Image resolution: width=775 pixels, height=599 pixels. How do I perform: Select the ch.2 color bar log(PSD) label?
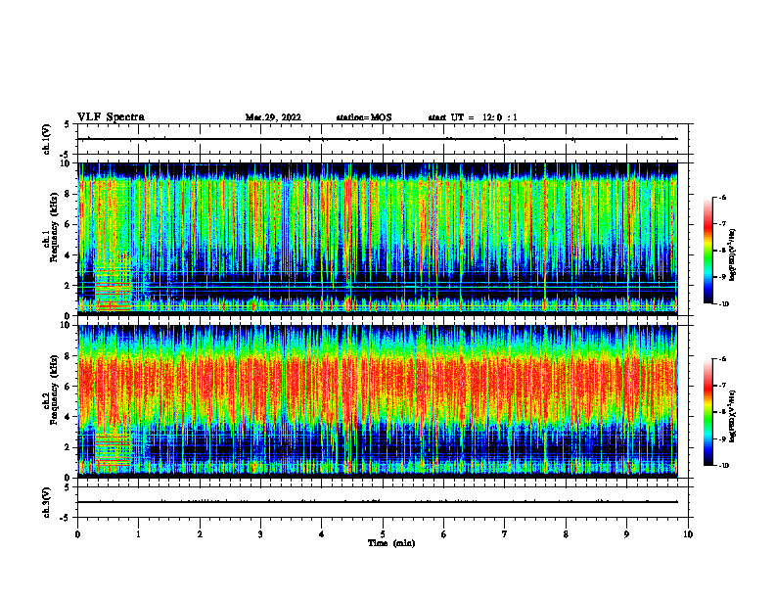pos(733,416)
